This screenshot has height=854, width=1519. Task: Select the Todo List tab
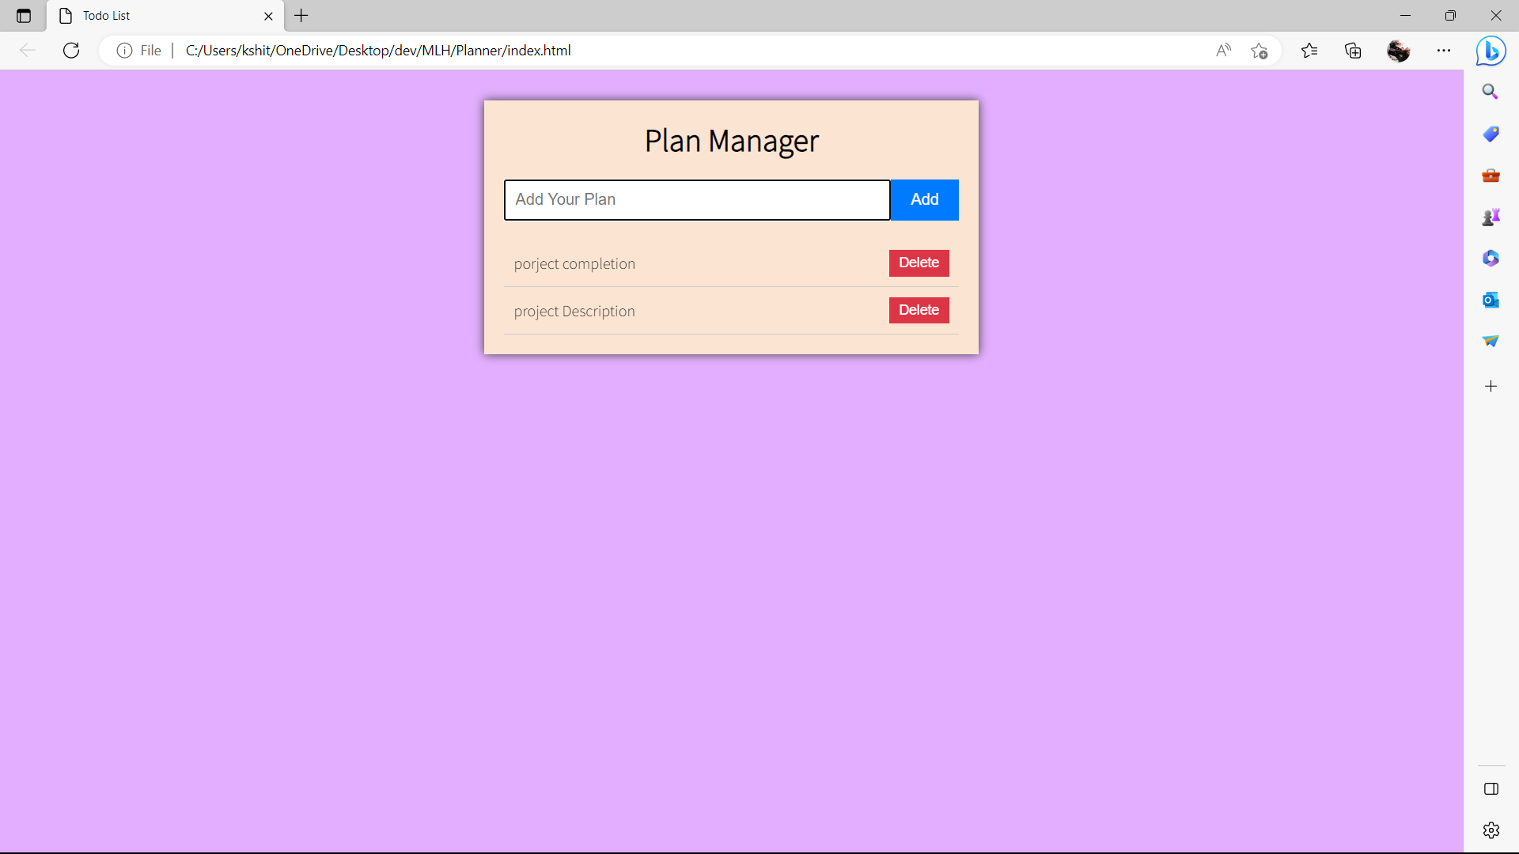coord(158,16)
